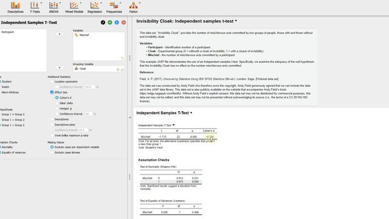Click the Shapiro-Wilk p value 0.231

(x=195, y=178)
